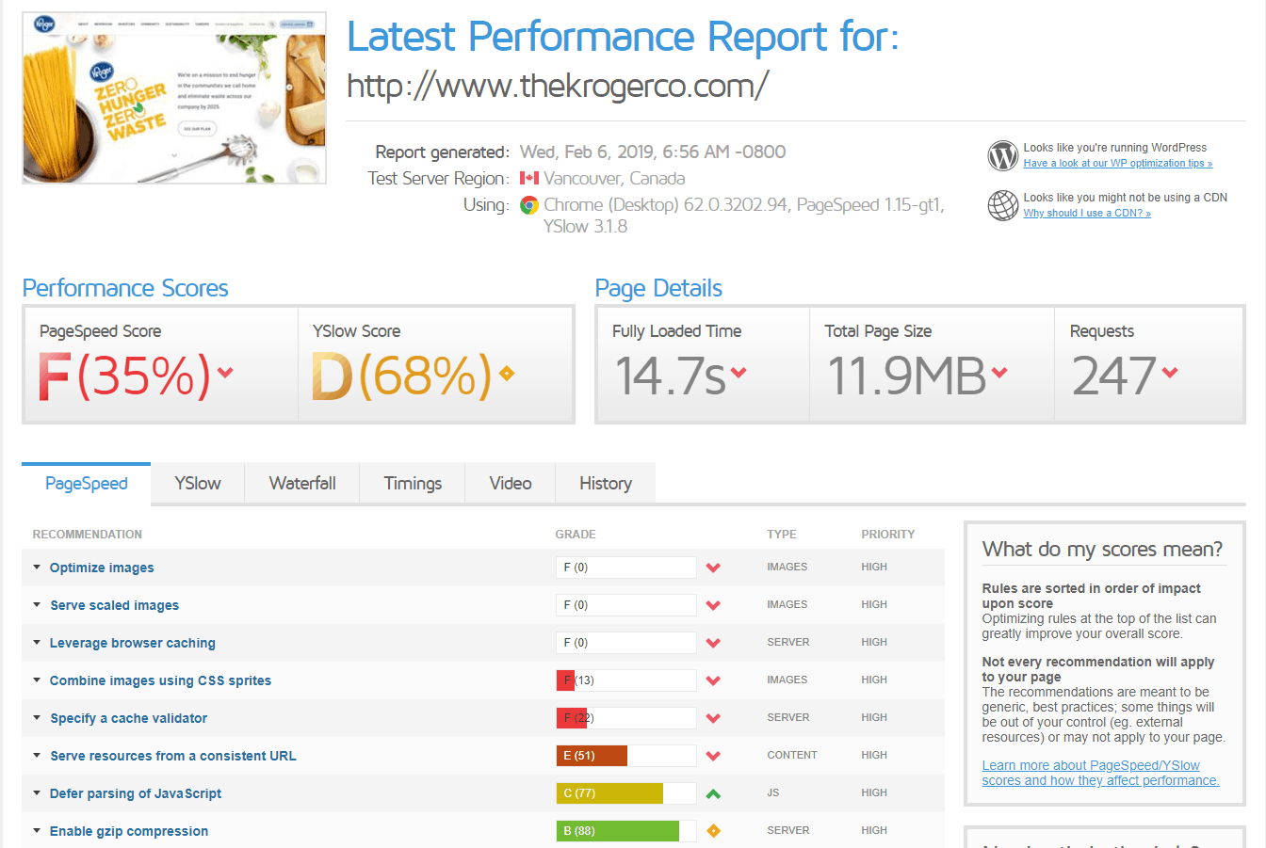
Task: Click the CDN globe icon
Action: 1003,205
